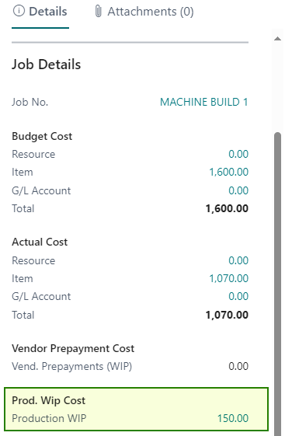This screenshot has width=285, height=436.
Task: Click the Vend. Prepayments (WIP) value
Action: pyautogui.click(x=238, y=366)
